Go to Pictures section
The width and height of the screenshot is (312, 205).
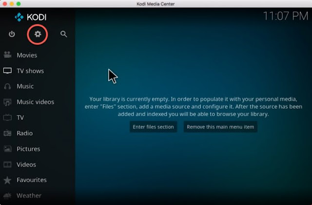click(x=28, y=149)
